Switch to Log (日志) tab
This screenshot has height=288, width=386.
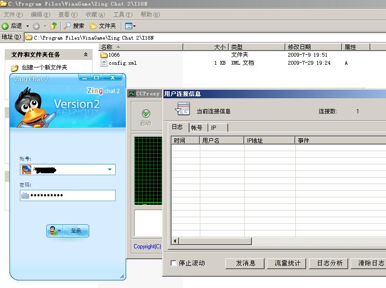pyautogui.click(x=177, y=127)
